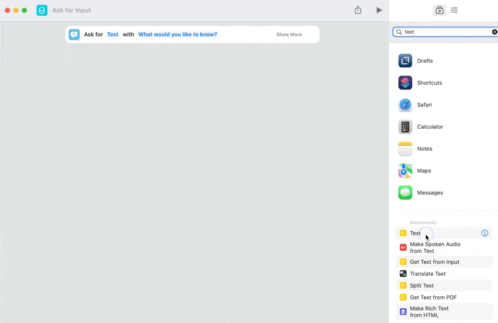498x323 pixels.
Task: Select the Safari app icon
Action: click(x=405, y=105)
